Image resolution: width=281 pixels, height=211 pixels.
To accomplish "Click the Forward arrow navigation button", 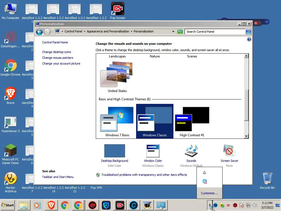I will 47,32.
